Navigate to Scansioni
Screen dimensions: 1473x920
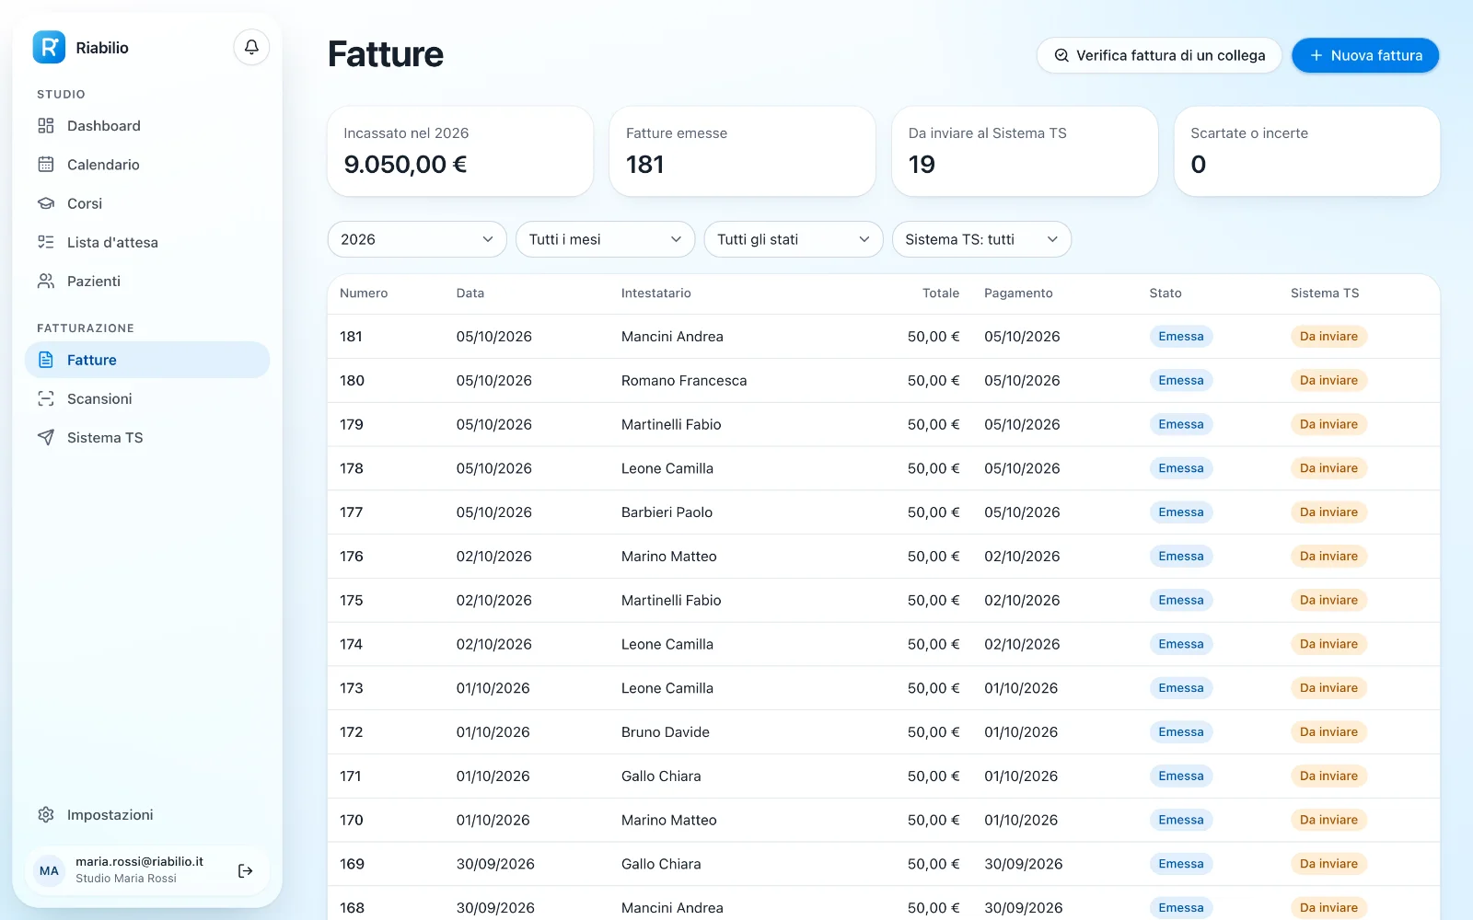[x=147, y=398]
